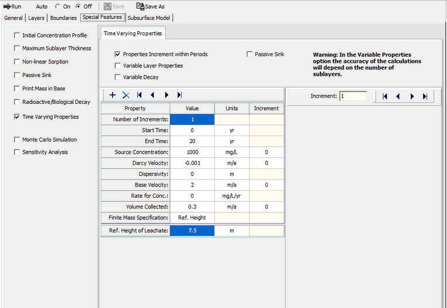Click the Source Concentration value cell
Image resolution: width=447 pixels, height=308 pixels.
point(192,152)
